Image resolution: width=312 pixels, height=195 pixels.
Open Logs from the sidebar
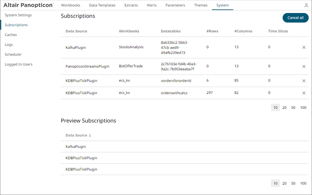pyautogui.click(x=9, y=45)
